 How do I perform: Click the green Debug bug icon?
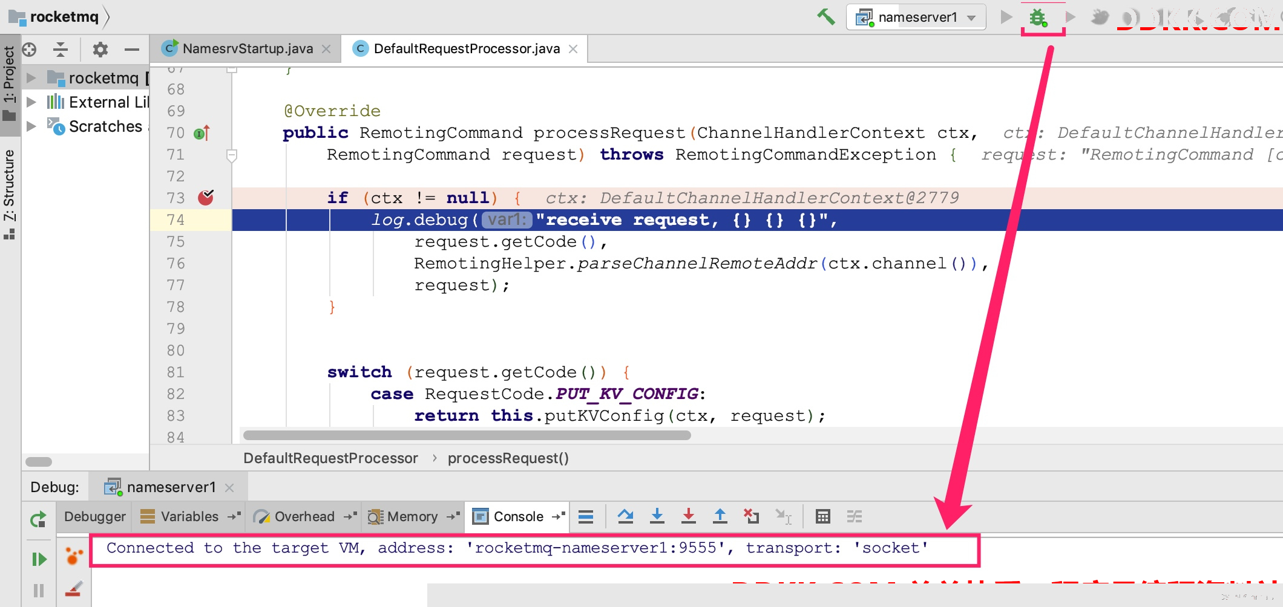1039,18
